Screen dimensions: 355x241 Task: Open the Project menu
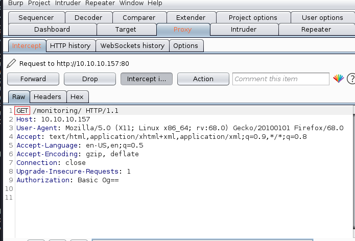coord(39,3)
